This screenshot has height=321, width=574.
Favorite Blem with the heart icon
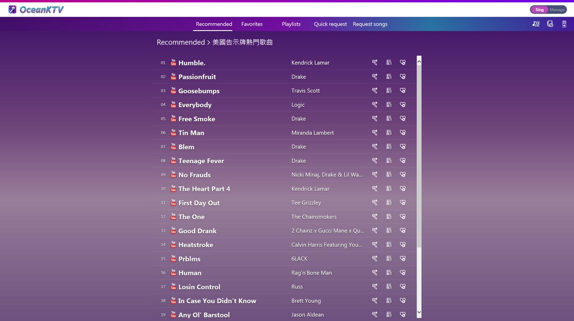coord(403,147)
